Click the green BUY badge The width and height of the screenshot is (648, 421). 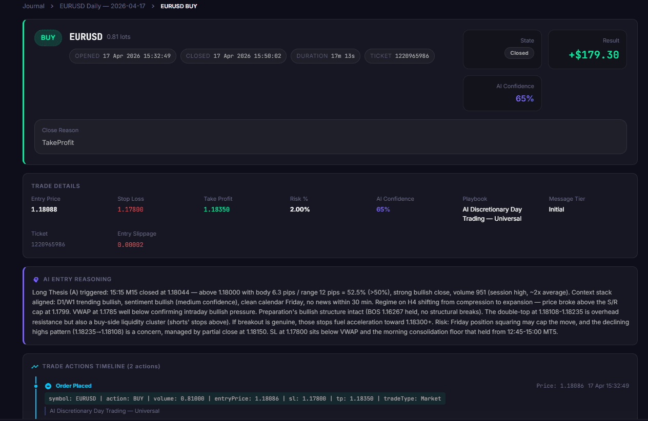[x=48, y=37]
